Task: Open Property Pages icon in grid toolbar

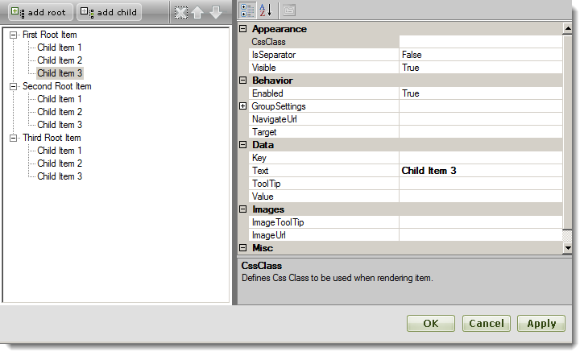Action: click(288, 10)
